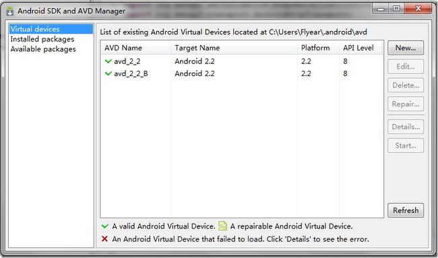This screenshot has height=258, width=438.
Task: Click the Edit... button
Action: pos(406,67)
